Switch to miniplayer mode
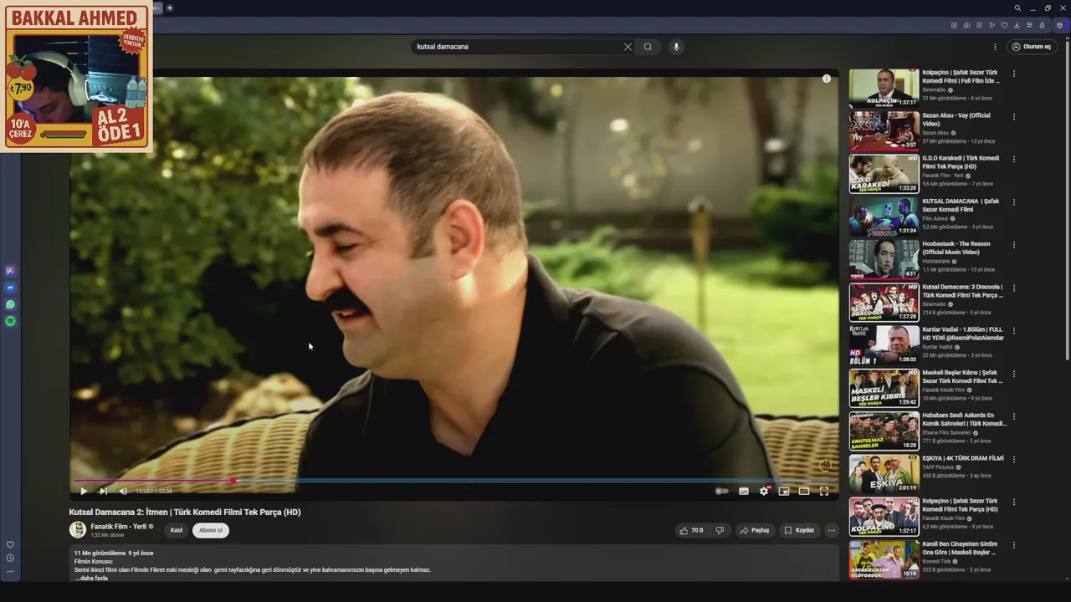Image resolution: width=1071 pixels, height=602 pixels. click(x=784, y=492)
